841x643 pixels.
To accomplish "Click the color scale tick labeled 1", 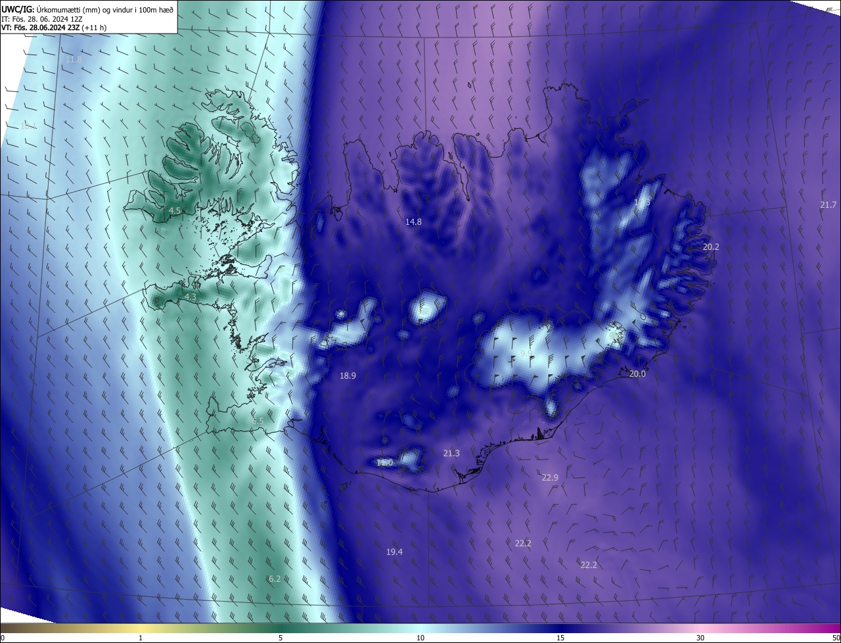I will coord(141,638).
